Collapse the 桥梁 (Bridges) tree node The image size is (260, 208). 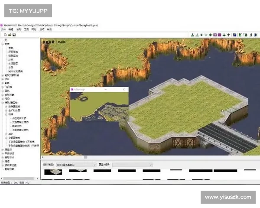tap(6, 114)
